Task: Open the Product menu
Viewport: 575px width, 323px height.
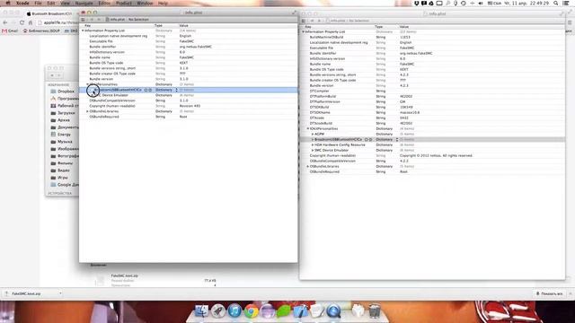Action: click(x=124, y=3)
